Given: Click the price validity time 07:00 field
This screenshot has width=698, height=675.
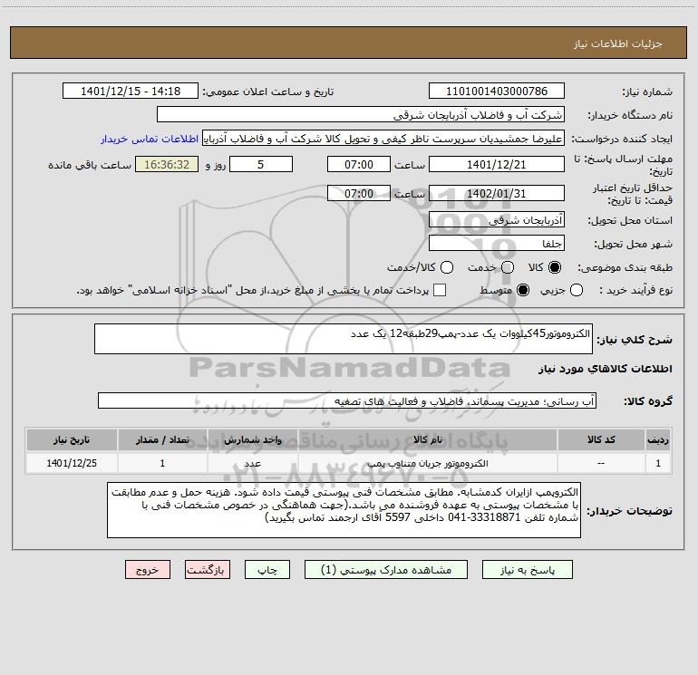Looking at the screenshot, I should (x=359, y=193).
